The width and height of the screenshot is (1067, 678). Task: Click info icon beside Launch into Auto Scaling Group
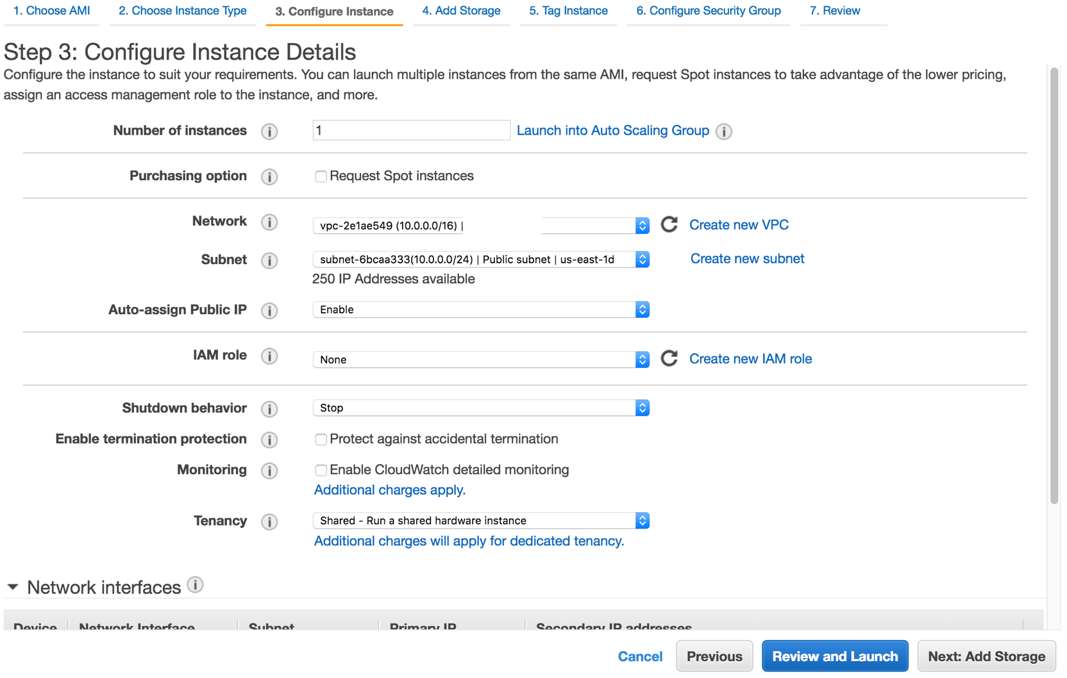coord(724,131)
